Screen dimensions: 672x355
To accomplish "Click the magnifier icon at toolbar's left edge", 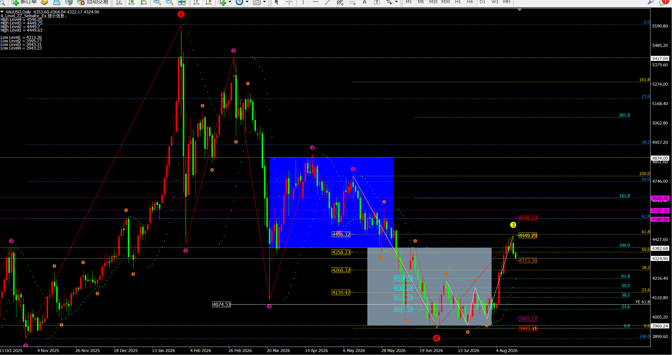I will pyautogui.click(x=2, y=2).
